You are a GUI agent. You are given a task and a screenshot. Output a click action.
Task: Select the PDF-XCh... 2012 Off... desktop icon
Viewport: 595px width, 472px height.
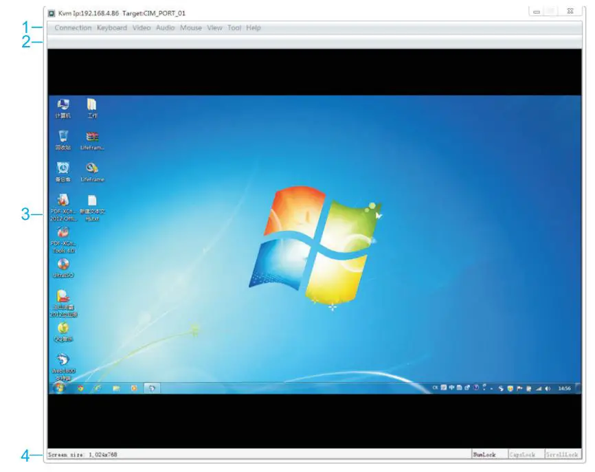click(63, 208)
